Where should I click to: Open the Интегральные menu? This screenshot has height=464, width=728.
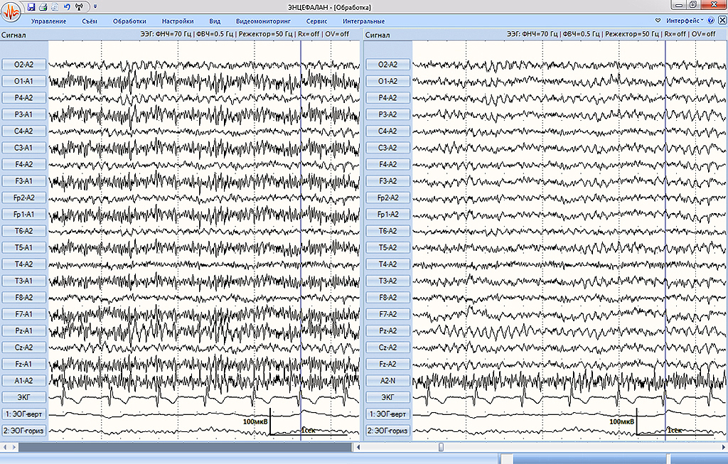[x=363, y=21]
